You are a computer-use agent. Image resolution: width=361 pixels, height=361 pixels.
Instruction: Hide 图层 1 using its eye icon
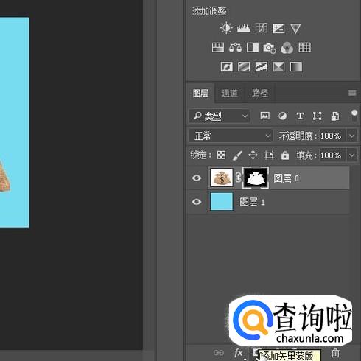(x=197, y=202)
